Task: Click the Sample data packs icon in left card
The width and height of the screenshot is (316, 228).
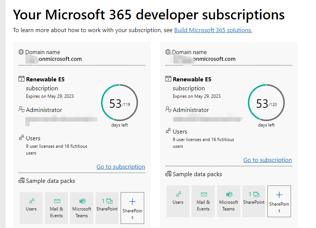Action: (x=21, y=181)
